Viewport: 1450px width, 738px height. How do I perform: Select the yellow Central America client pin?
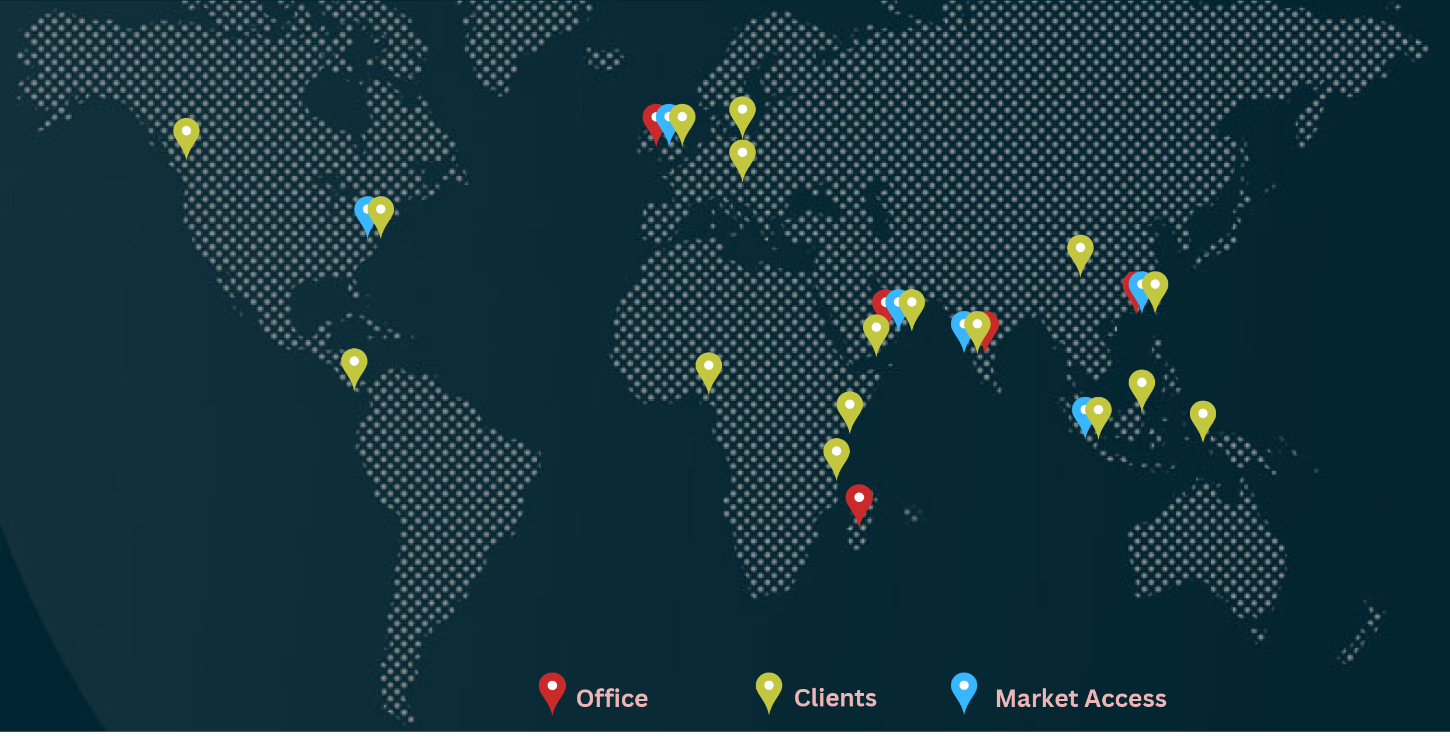coord(354,363)
